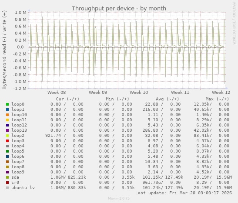238x203 pixels.
Task: Click the sr0 dark red swatch
Action: (x=7, y=183)
